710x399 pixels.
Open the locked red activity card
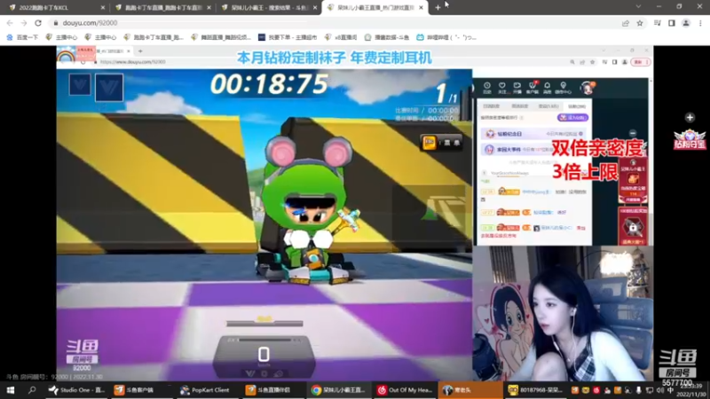(x=633, y=226)
